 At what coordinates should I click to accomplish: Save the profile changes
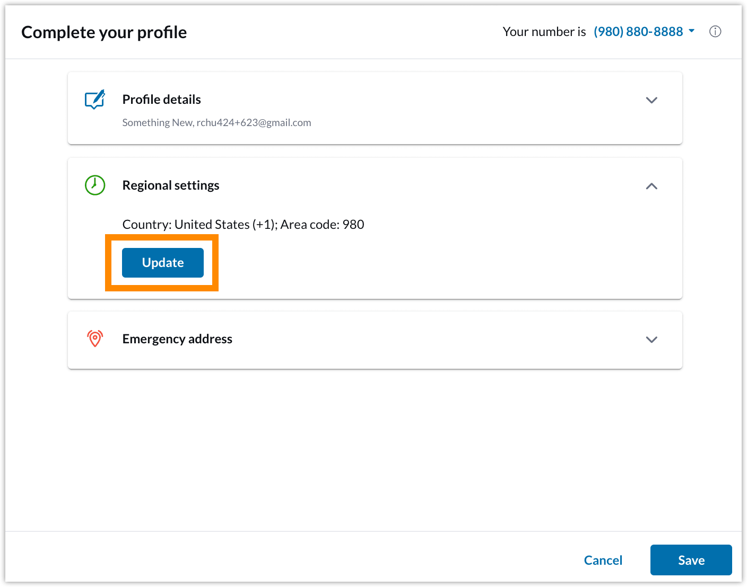point(691,560)
